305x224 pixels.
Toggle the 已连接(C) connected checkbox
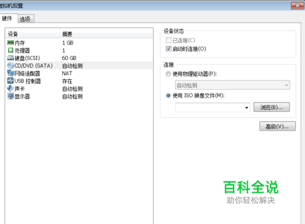[x=168, y=40]
